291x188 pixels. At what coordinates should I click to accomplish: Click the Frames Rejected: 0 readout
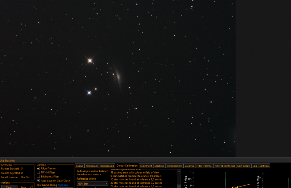pyautogui.click(x=12, y=173)
